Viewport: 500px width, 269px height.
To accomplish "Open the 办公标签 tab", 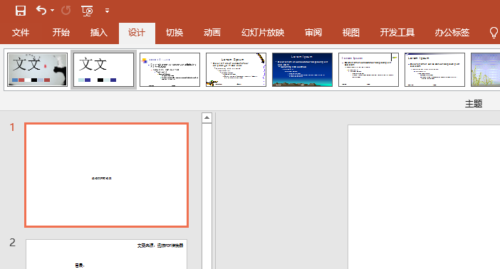I will coord(452,33).
